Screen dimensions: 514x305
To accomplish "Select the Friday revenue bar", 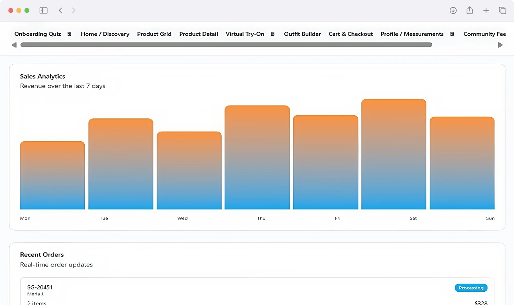I will [326, 162].
